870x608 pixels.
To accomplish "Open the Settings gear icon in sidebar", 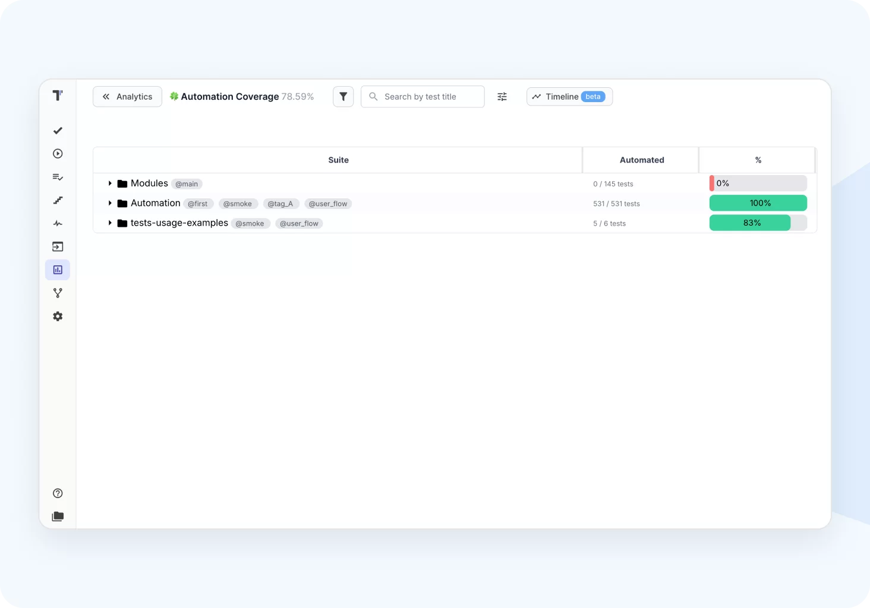I will coord(58,316).
